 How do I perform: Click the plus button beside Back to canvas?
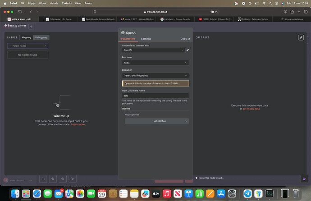click(x=32, y=27)
